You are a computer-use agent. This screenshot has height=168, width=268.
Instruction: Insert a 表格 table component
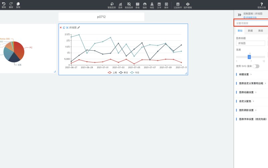tap(138, 5)
